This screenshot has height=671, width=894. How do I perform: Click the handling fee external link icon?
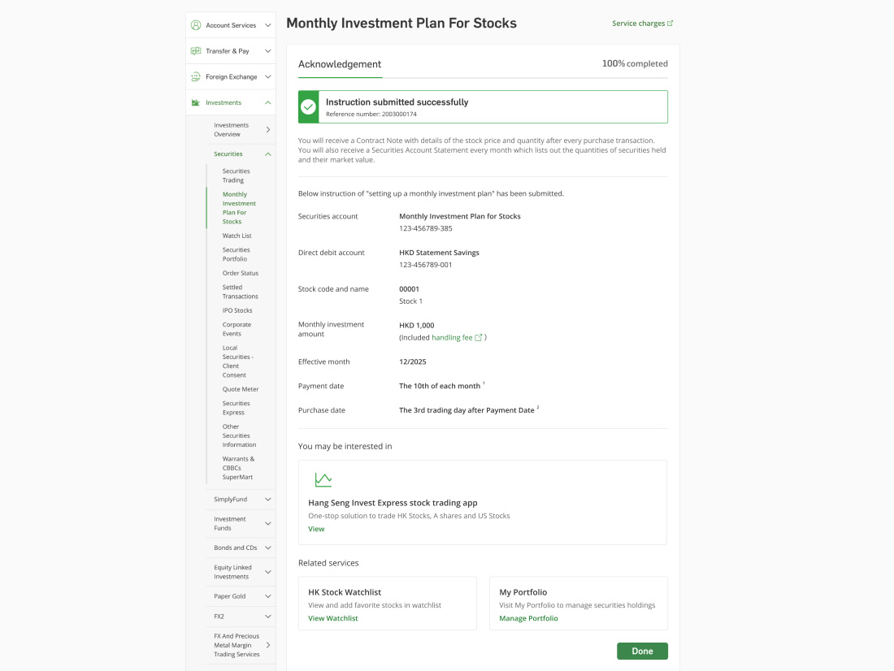[x=479, y=337]
